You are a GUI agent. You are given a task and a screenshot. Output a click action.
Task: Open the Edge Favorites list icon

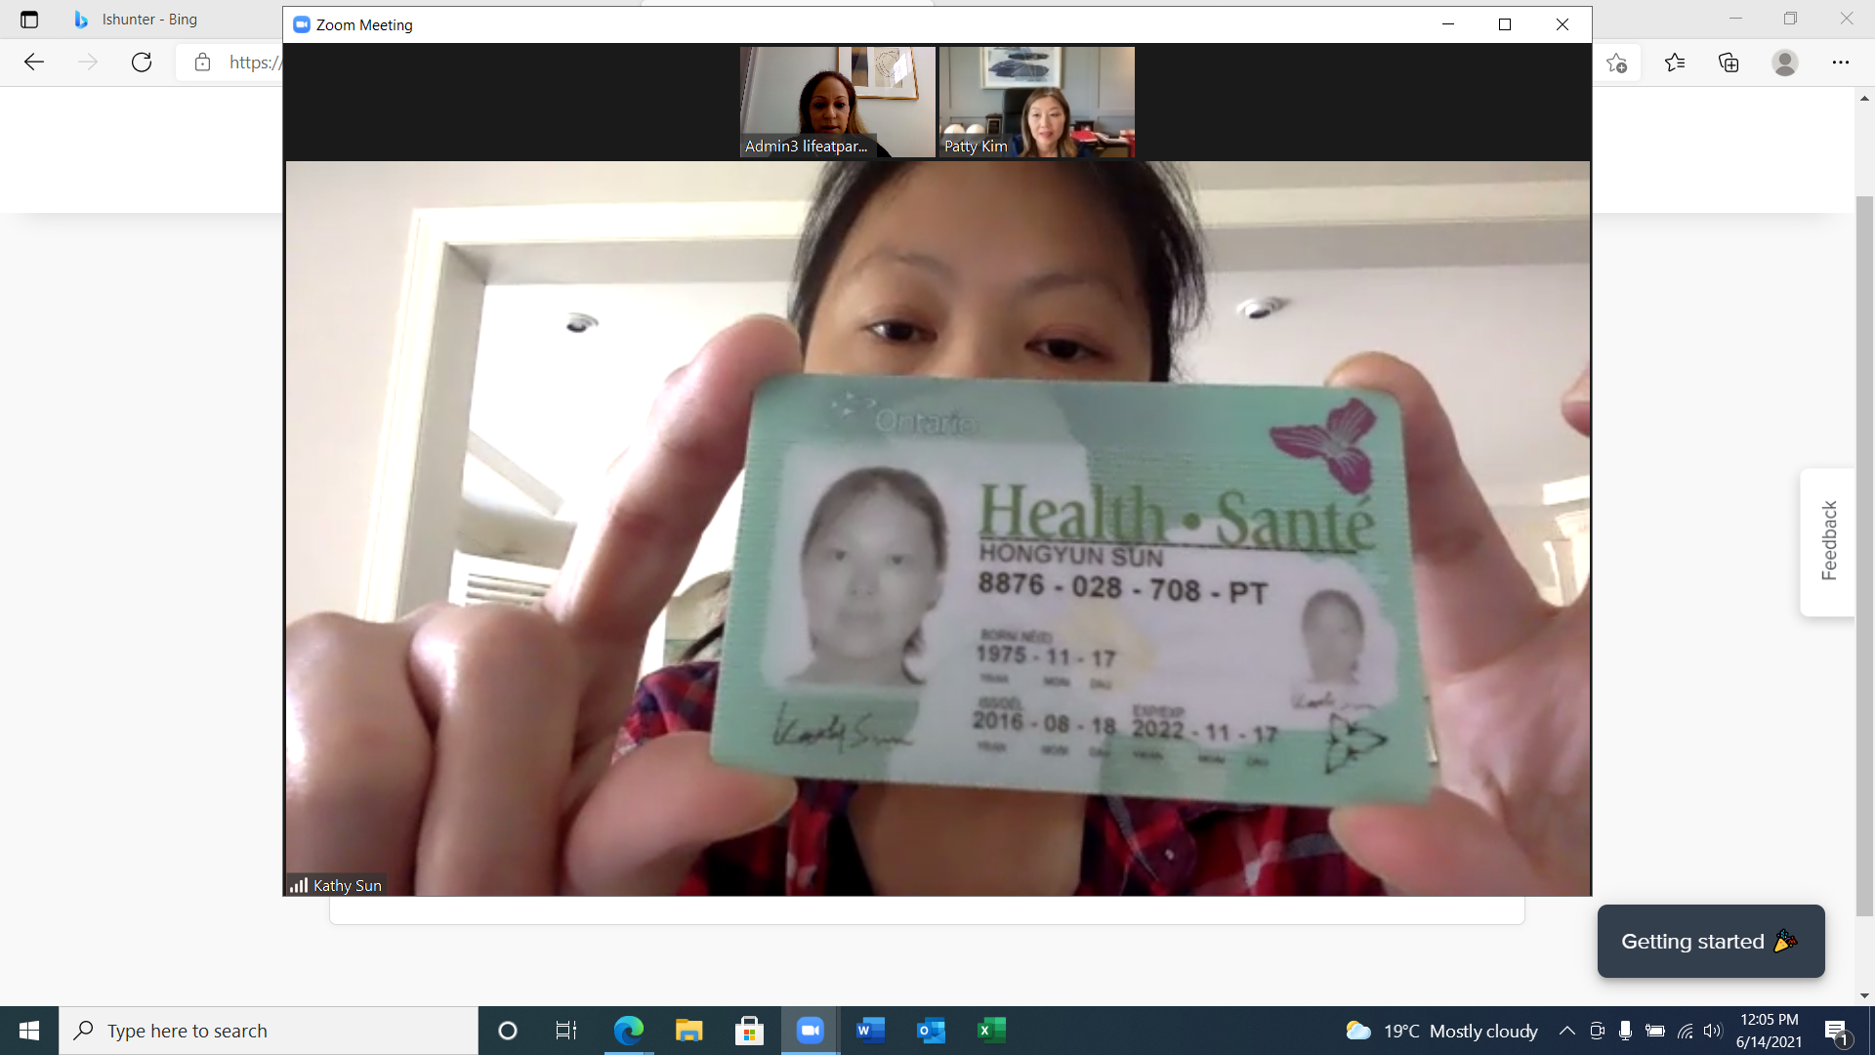pos(1675,63)
